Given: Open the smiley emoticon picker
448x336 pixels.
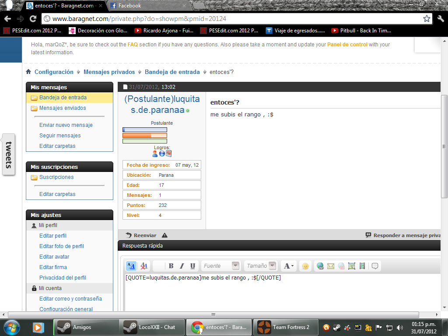Looking at the screenshot, I should tap(305, 266).
